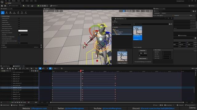Open the Trails tool in the Animation panel
The image size is (197, 110).
click(x=18, y=13)
